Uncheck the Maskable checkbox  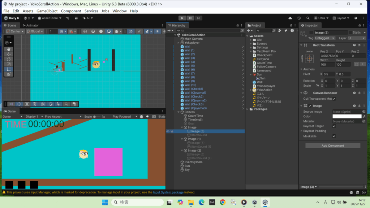334,136
